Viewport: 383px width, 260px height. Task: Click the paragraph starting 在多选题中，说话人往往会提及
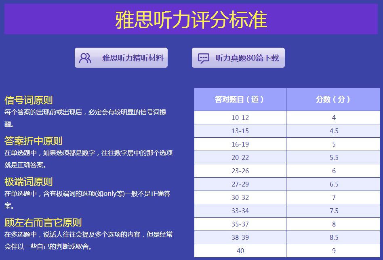click(x=88, y=241)
